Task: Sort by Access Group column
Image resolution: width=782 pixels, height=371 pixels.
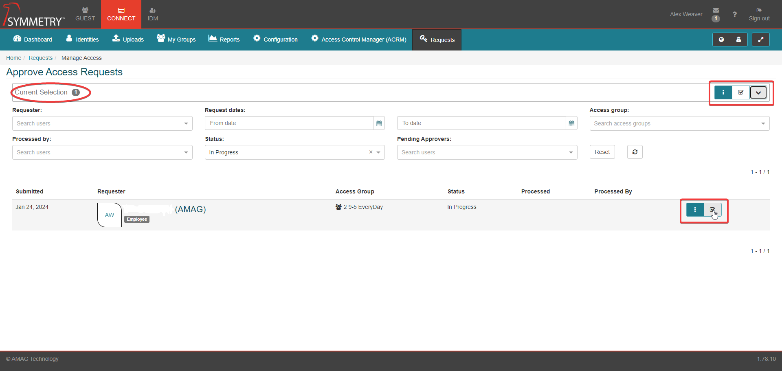Action: click(355, 191)
